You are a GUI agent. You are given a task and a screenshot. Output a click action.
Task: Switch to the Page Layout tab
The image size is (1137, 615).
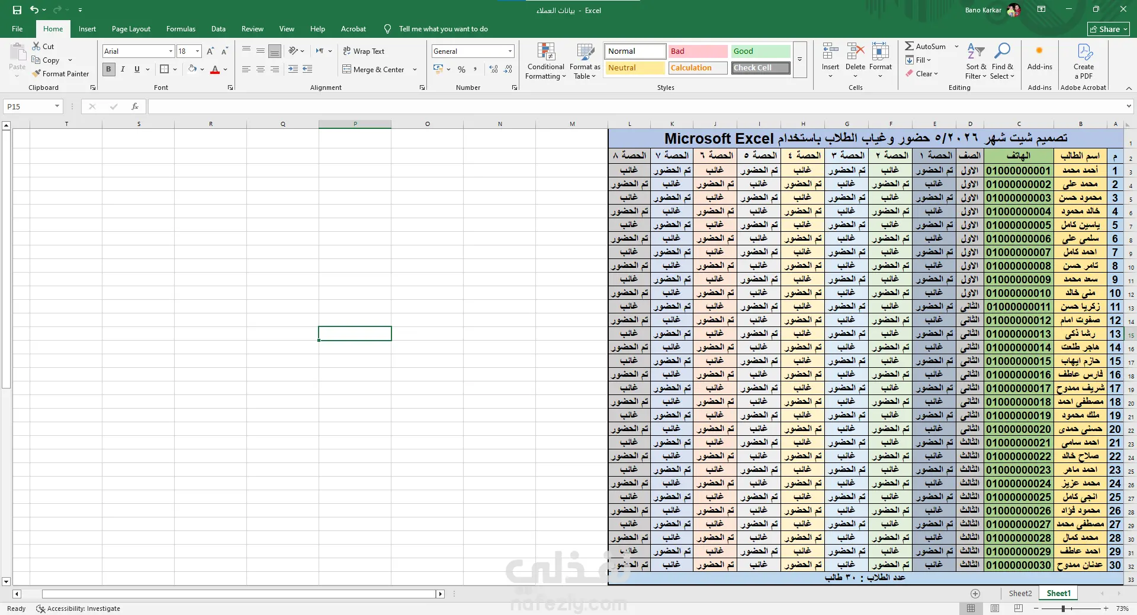[x=131, y=29]
